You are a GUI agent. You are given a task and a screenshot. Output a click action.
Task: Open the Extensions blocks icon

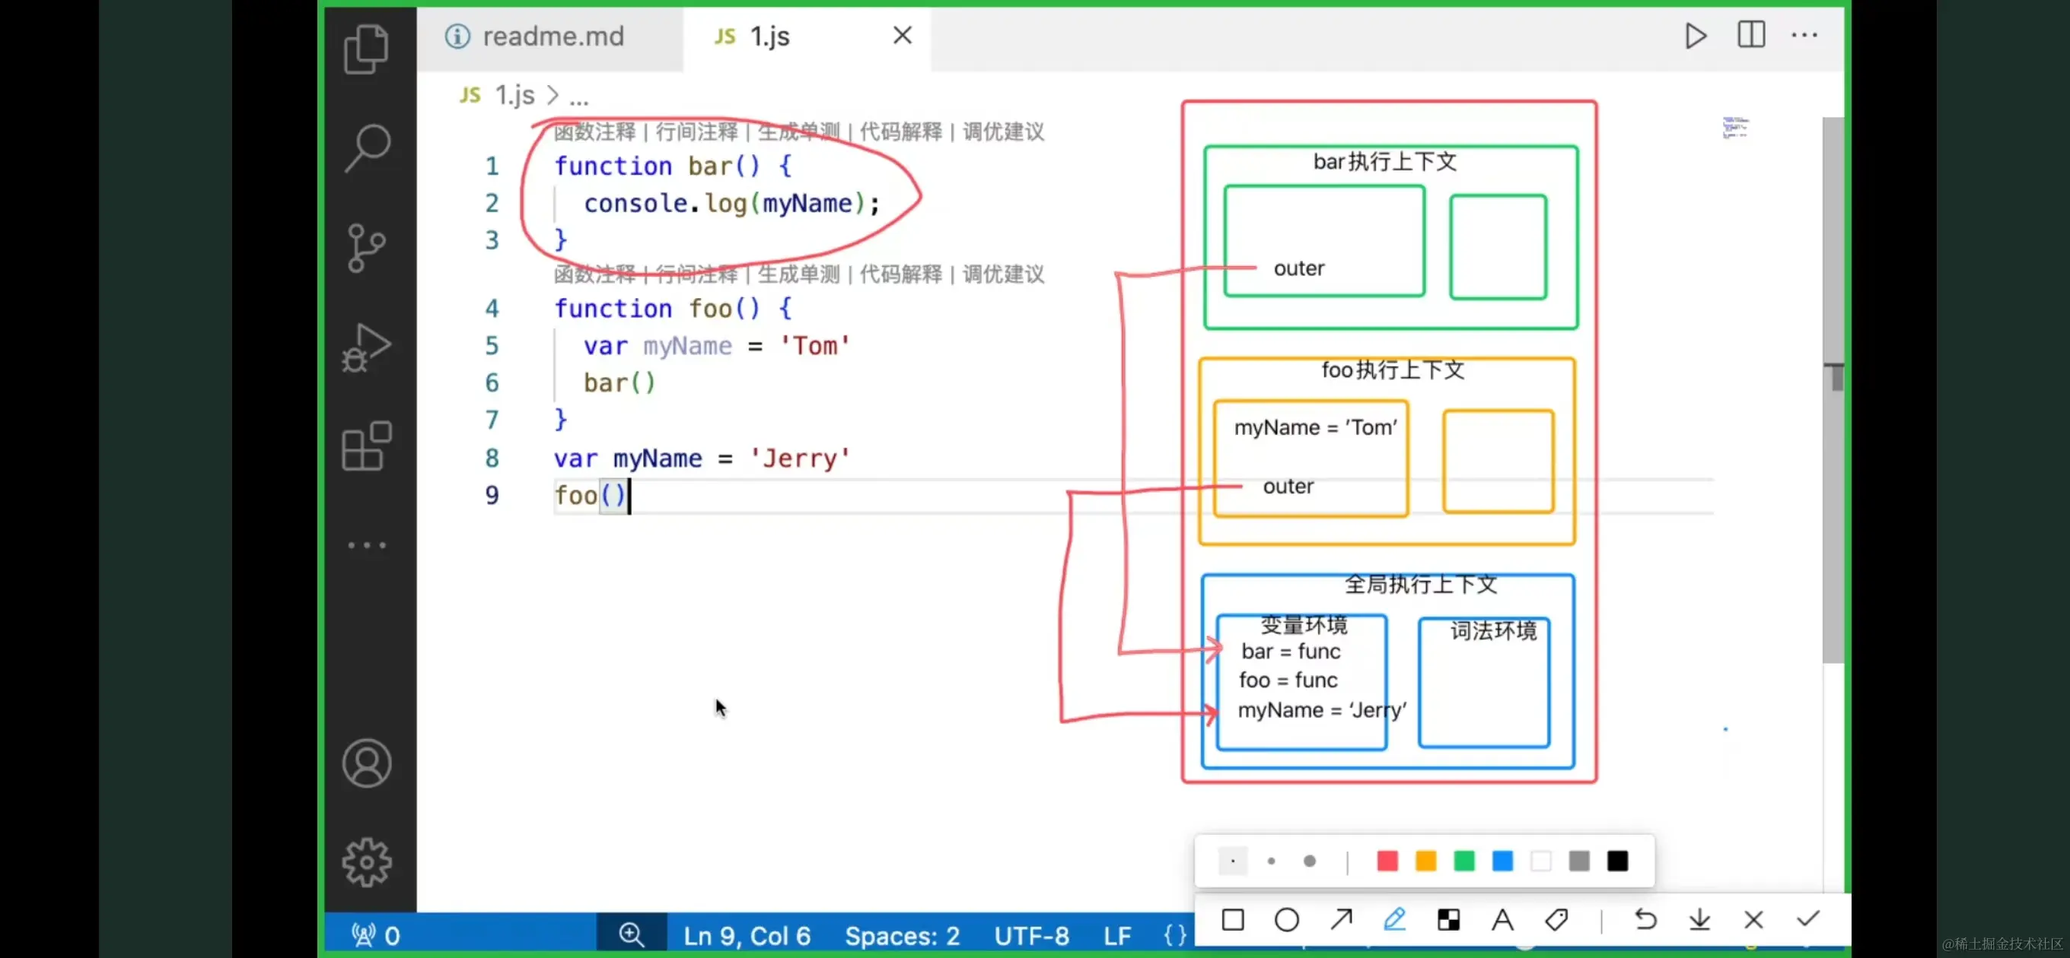pos(366,446)
